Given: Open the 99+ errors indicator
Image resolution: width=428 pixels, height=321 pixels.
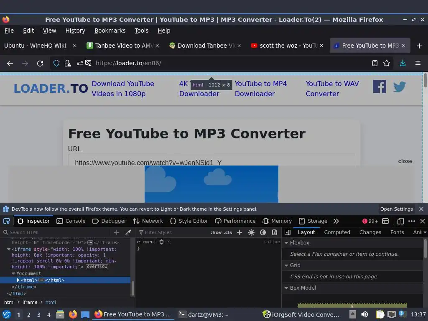Looking at the screenshot, I should click(x=370, y=221).
